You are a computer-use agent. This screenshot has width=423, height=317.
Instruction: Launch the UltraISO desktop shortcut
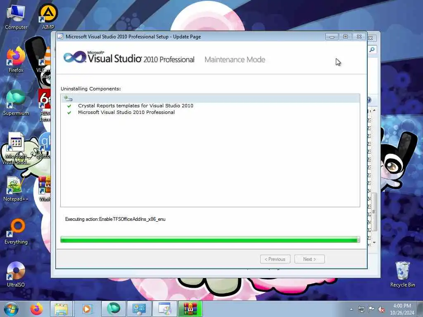(16, 274)
